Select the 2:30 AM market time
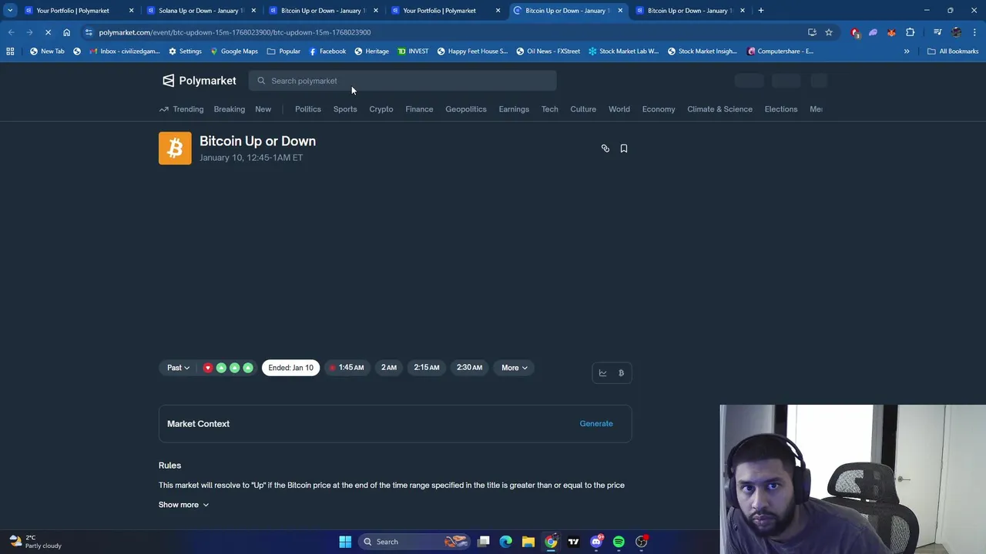 [469, 368]
